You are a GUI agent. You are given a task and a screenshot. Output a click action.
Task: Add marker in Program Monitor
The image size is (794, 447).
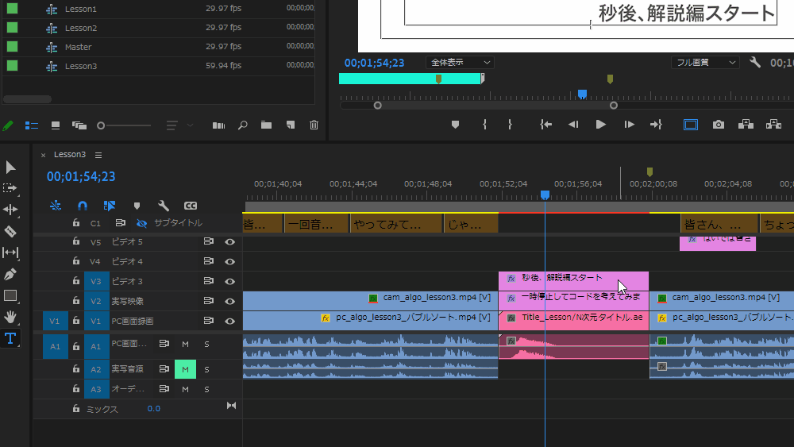coord(455,125)
